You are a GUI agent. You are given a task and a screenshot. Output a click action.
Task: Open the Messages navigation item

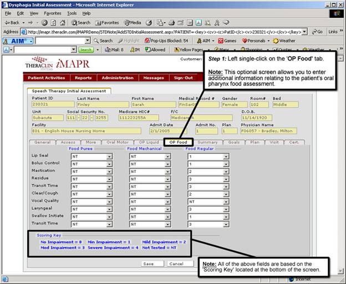click(x=154, y=78)
